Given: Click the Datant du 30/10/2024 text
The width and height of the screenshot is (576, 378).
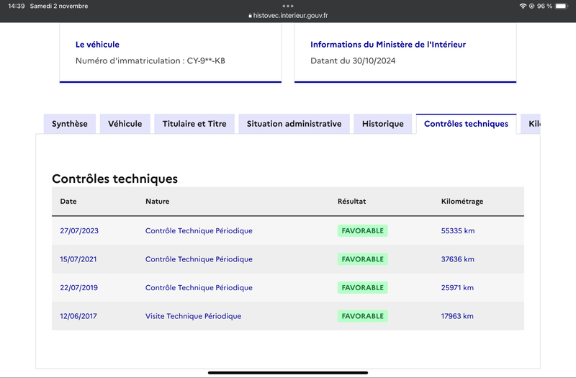Looking at the screenshot, I should click(x=353, y=60).
